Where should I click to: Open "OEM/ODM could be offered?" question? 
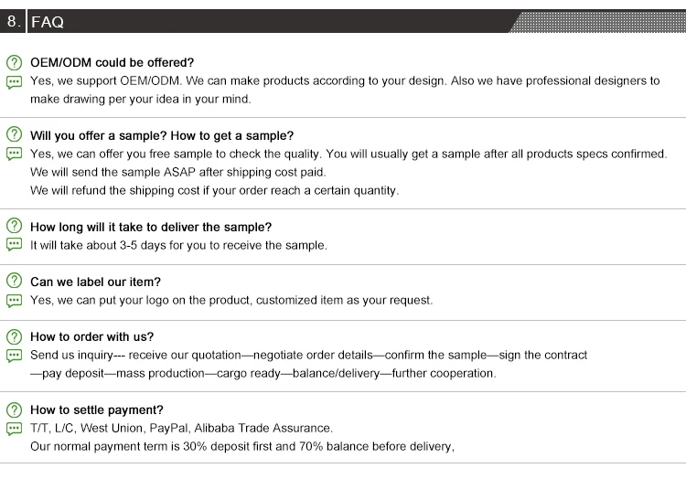(113, 63)
